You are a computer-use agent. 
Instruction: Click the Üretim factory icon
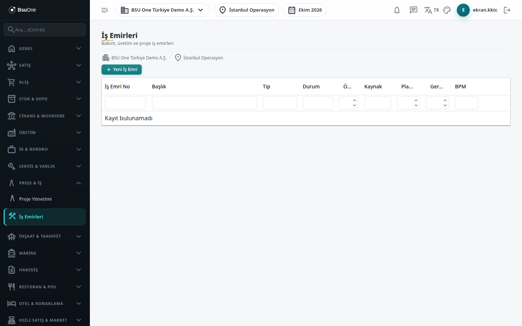click(12, 133)
